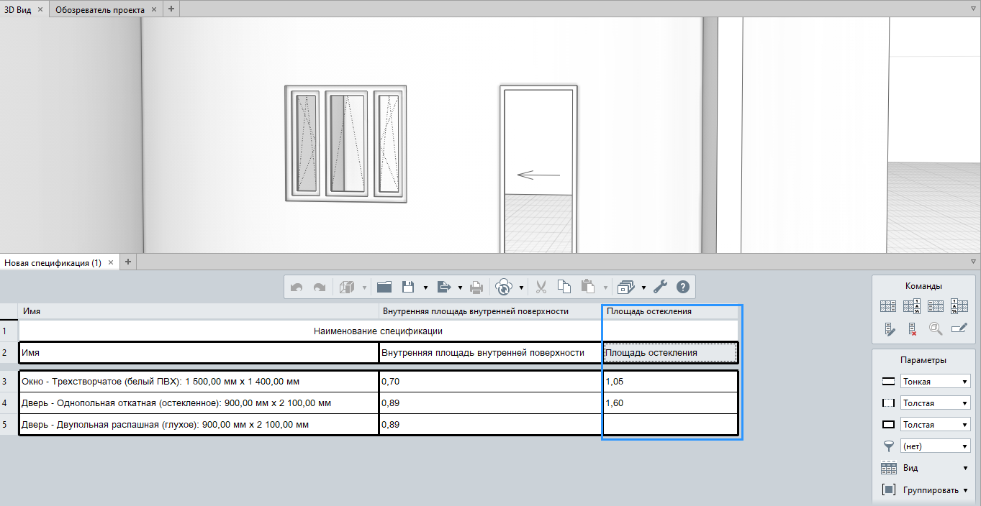Viewport: 981px width, 506px height.
Task: Click the Export arrow-document icon
Action: (444, 287)
